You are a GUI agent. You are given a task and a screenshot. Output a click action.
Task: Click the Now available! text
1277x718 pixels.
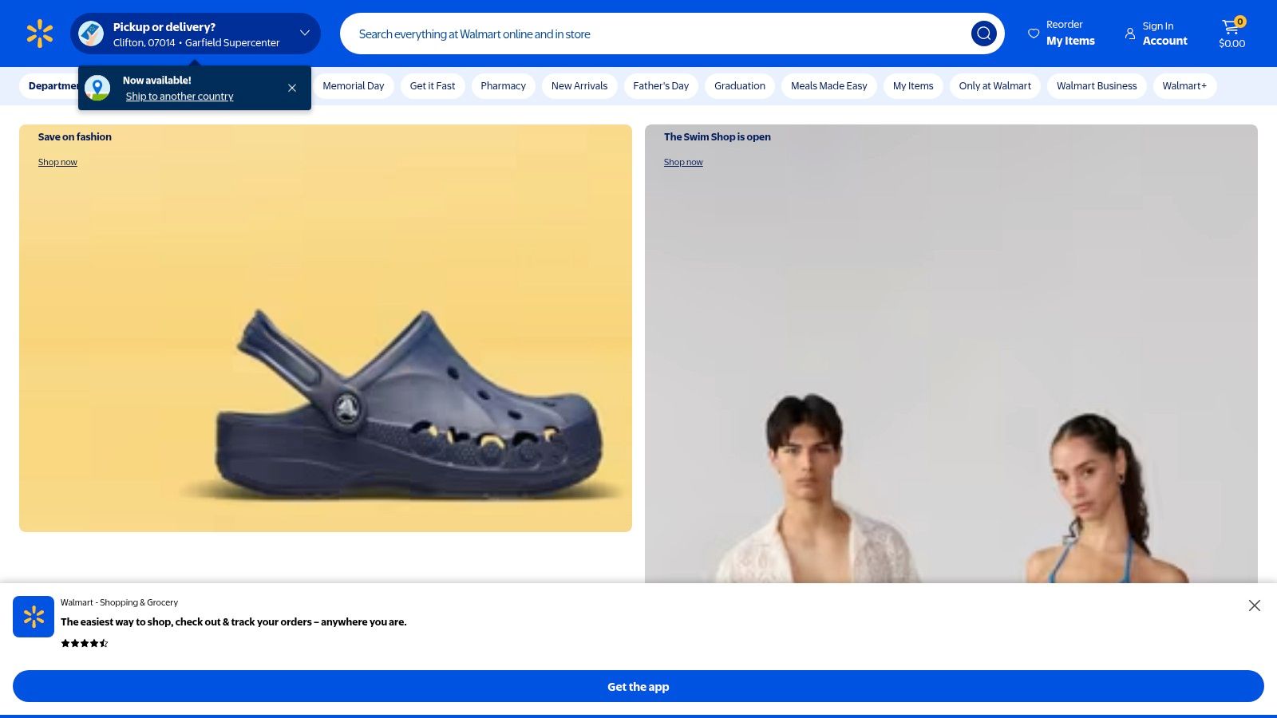tap(157, 81)
